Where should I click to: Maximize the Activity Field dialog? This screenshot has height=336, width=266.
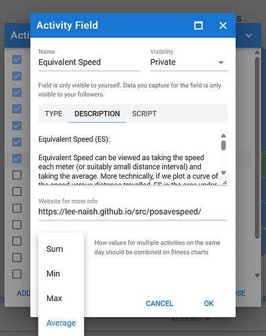(x=198, y=26)
